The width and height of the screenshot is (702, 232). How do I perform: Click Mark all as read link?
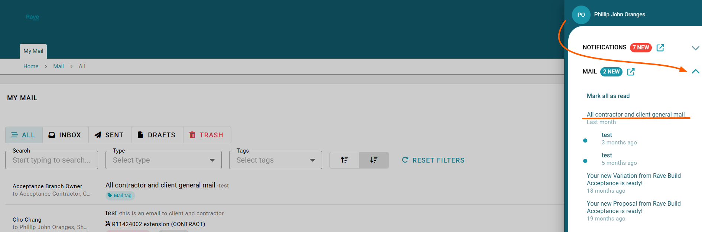tap(608, 96)
